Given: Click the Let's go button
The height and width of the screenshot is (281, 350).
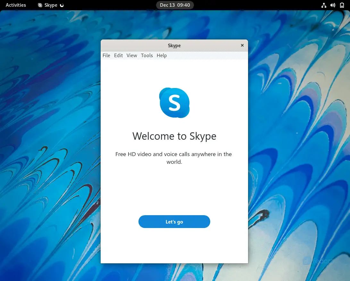Looking at the screenshot, I should point(174,222).
